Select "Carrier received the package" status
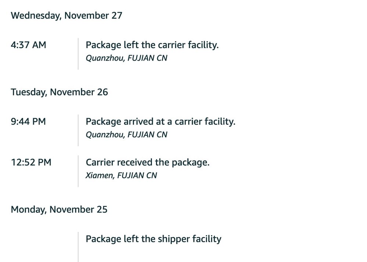367x262 pixels. click(148, 162)
